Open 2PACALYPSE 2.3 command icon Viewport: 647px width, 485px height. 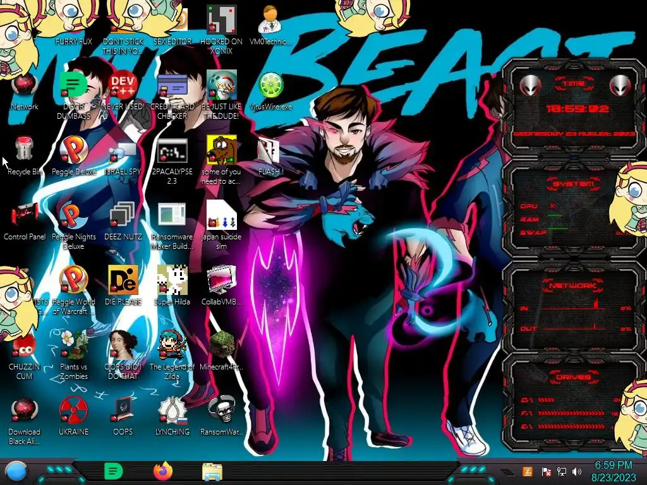pos(172,162)
